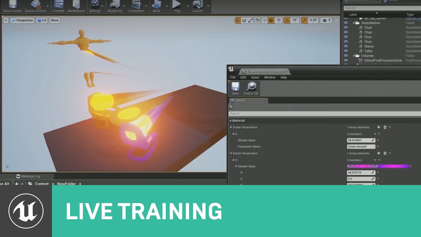Reset Erase Amount Default Value to default
The width and height of the screenshot is (421, 237).
pyautogui.click(x=378, y=140)
